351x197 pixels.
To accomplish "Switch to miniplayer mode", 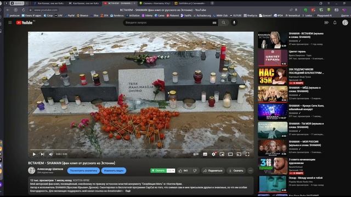I will coord(222,154).
